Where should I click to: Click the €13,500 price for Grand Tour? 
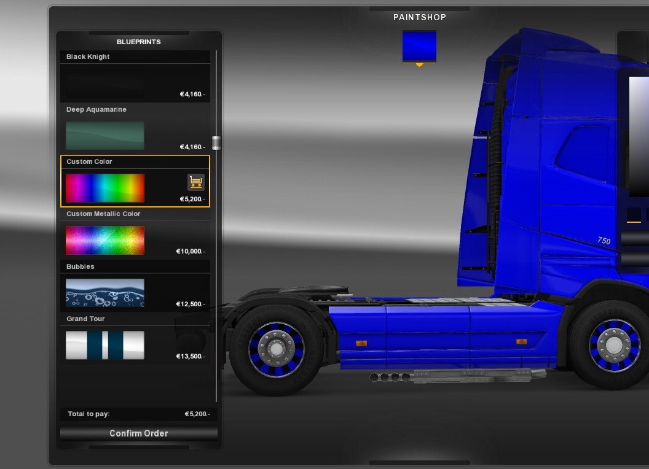pos(191,356)
